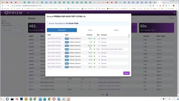Click the Blocks breadcrumb at top right

coord(171,18)
